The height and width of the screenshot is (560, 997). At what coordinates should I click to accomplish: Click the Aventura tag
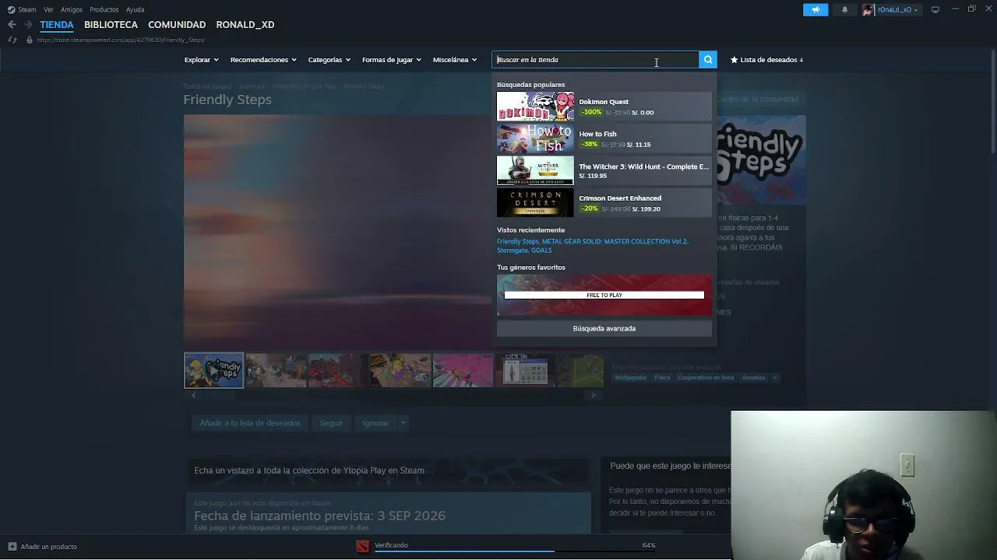click(x=753, y=378)
